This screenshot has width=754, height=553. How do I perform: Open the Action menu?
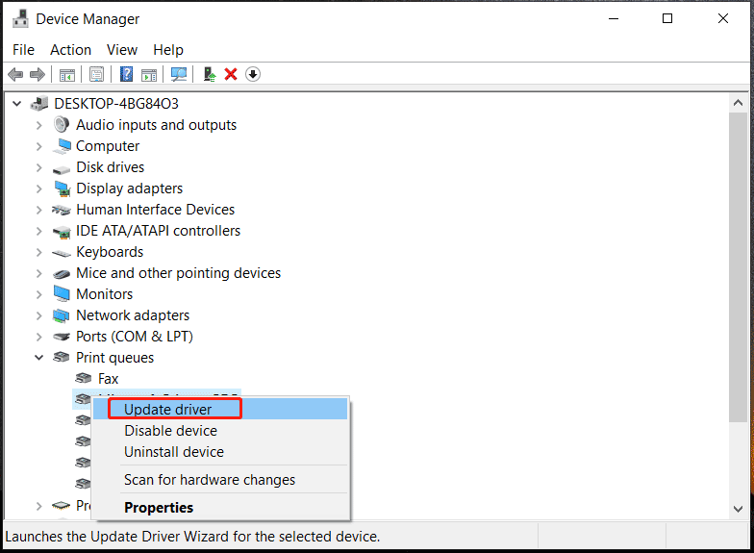71,50
